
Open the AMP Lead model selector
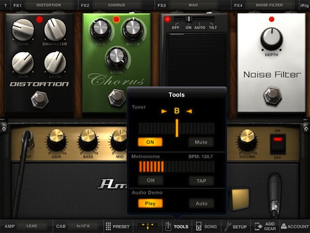pos(32,226)
